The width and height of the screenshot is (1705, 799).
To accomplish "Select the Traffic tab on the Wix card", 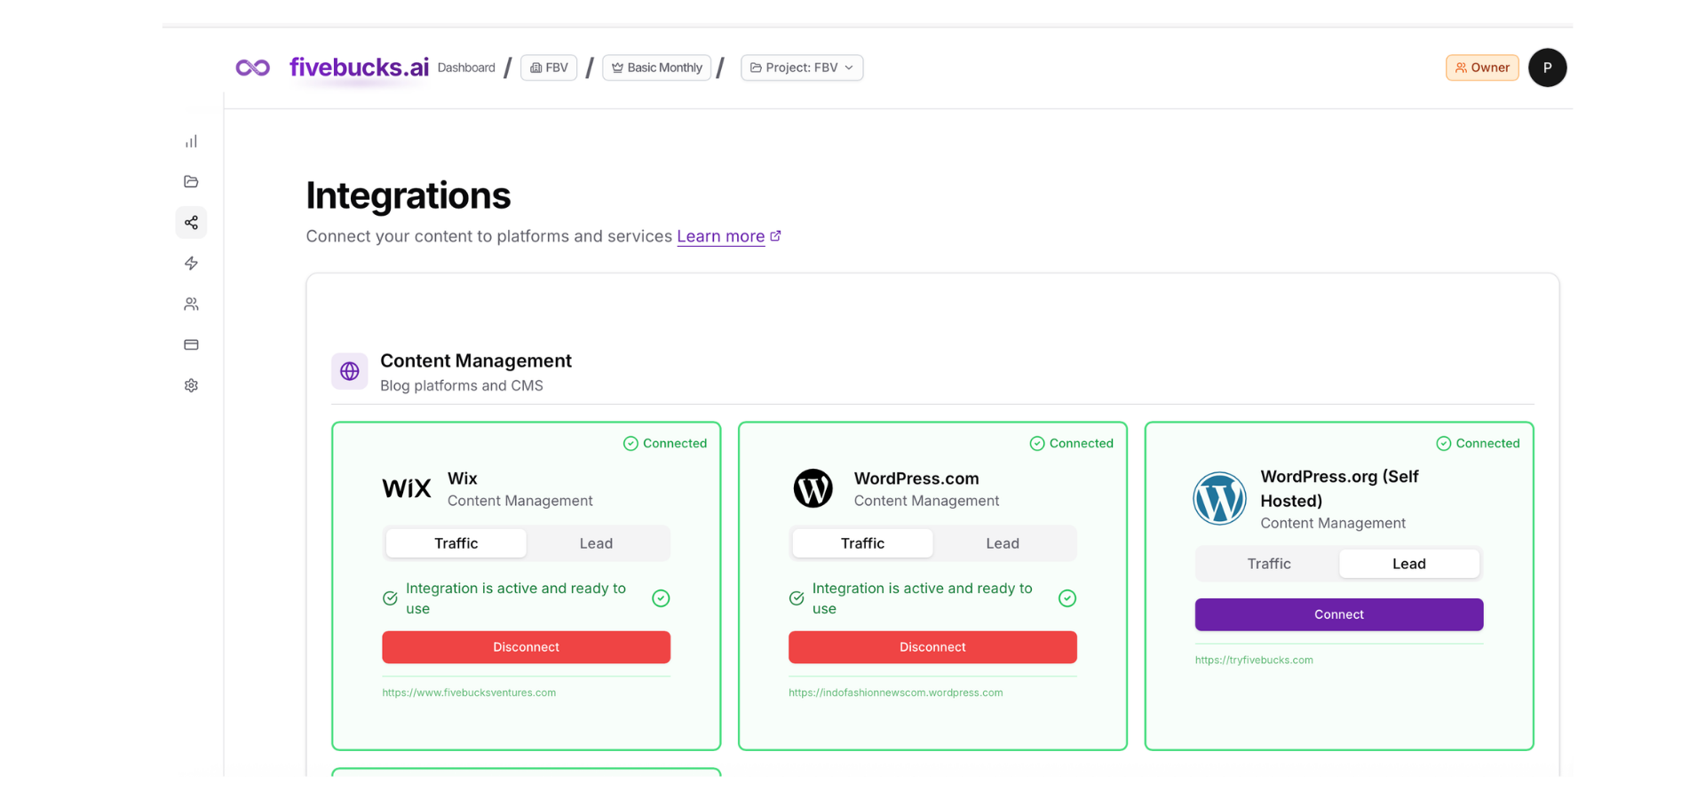I will point(456,543).
